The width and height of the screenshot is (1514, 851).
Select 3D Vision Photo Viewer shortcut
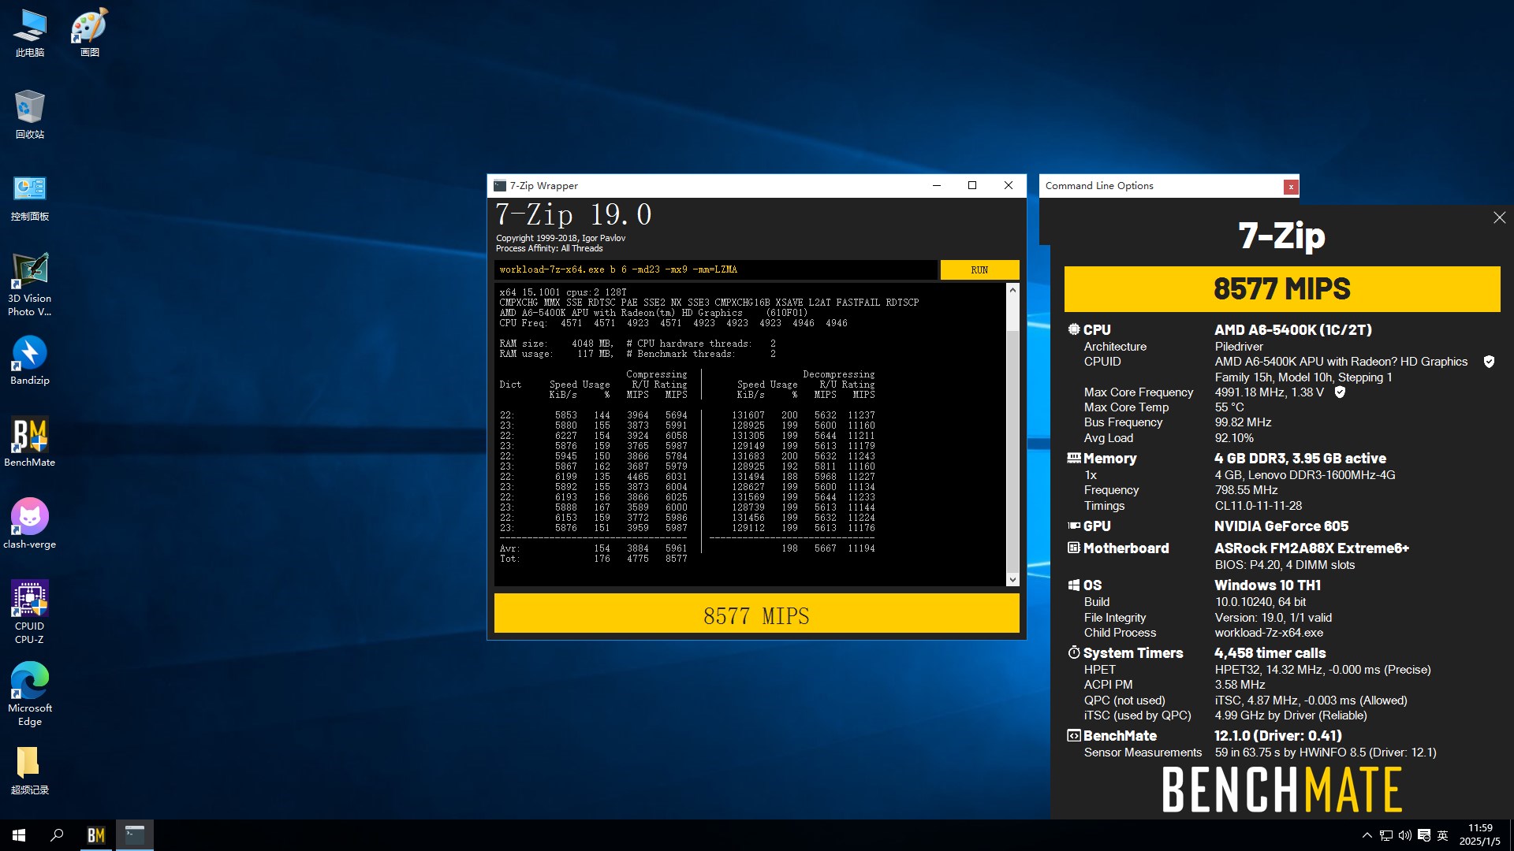point(30,285)
